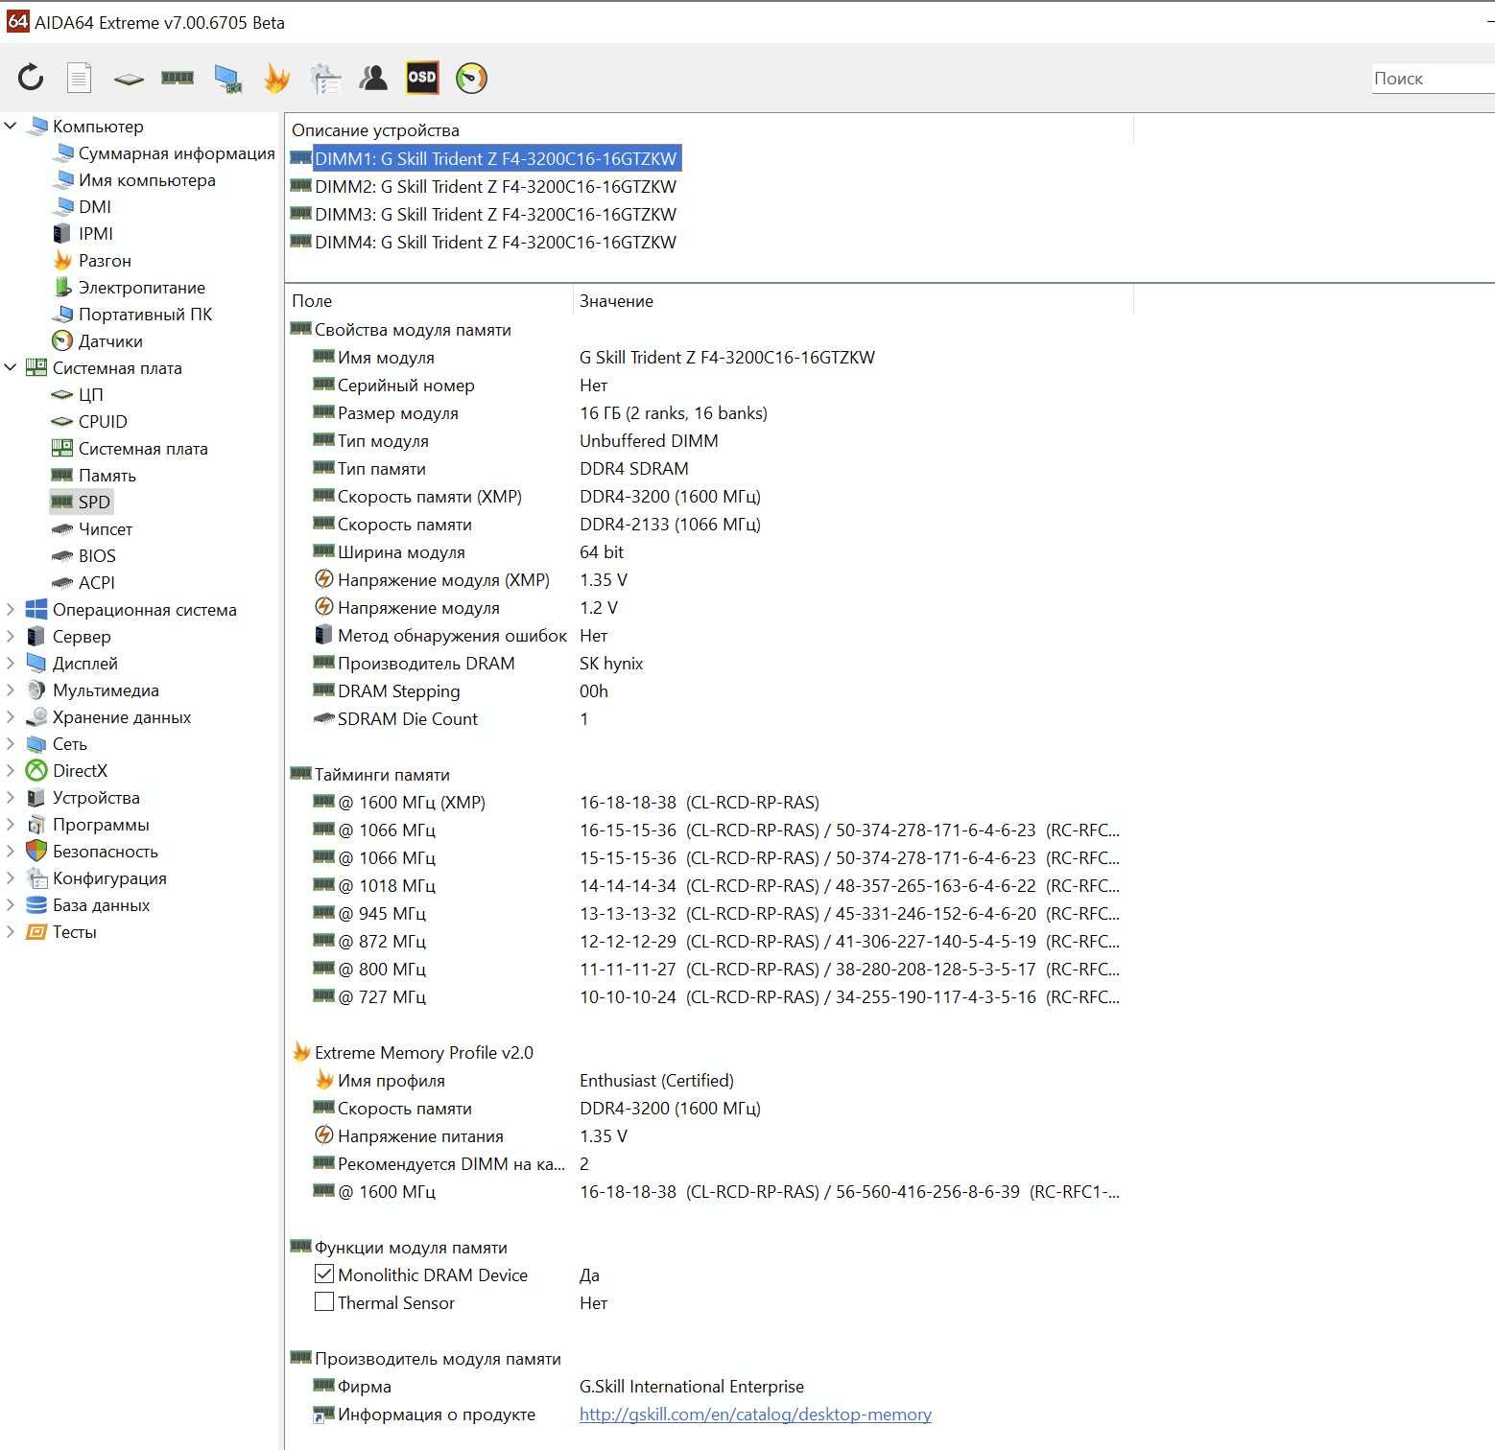
Task: Open Разгон overclock tree item
Action: coord(105,260)
